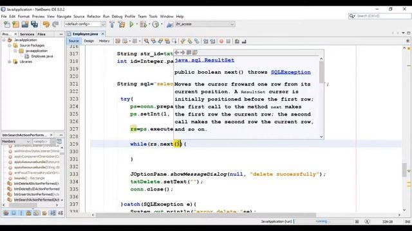Viewport: 412px width, 231px height.
Task: Collapse the javaapplication package node
Action: [15, 51]
